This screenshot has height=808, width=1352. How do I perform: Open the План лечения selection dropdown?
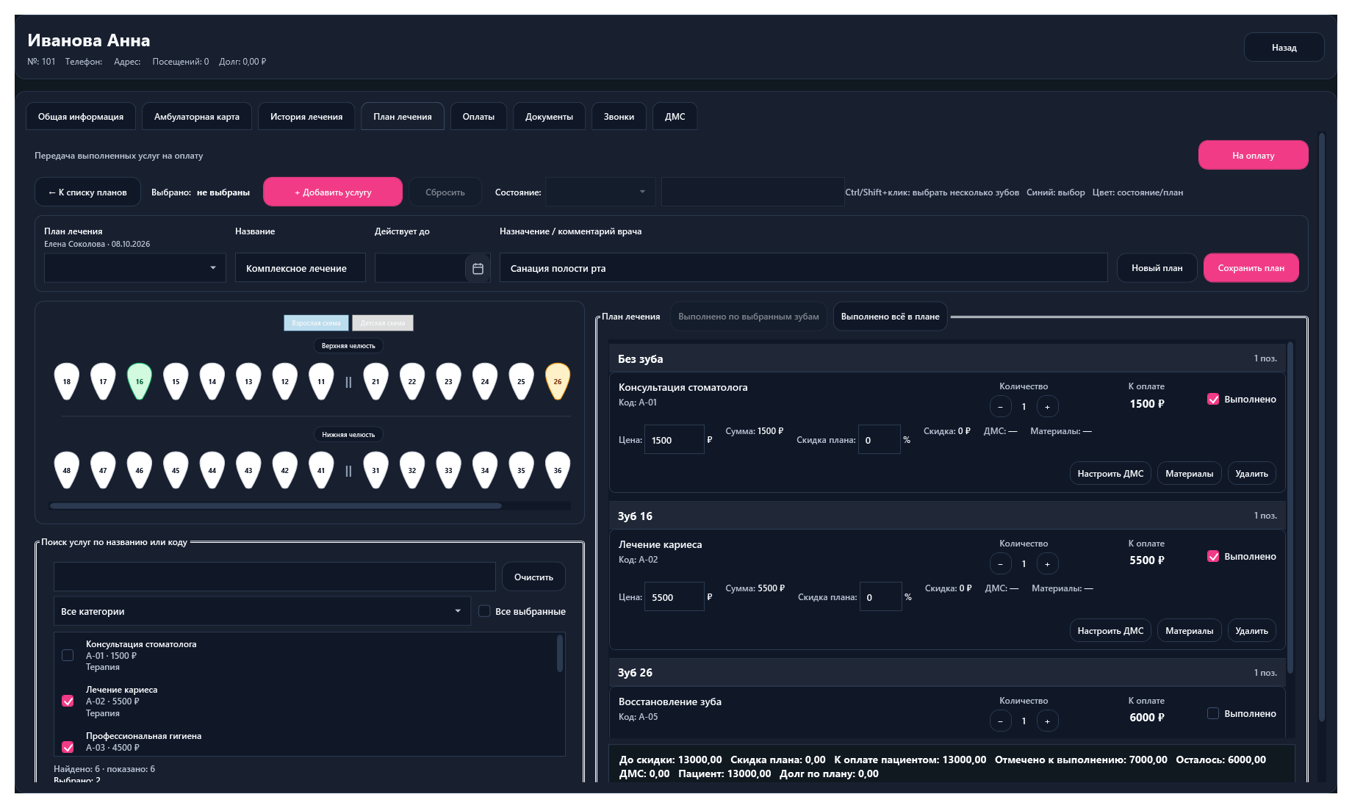[135, 268]
